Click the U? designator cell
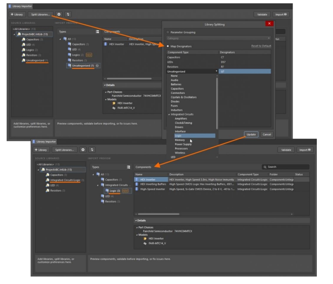 (x=245, y=71)
